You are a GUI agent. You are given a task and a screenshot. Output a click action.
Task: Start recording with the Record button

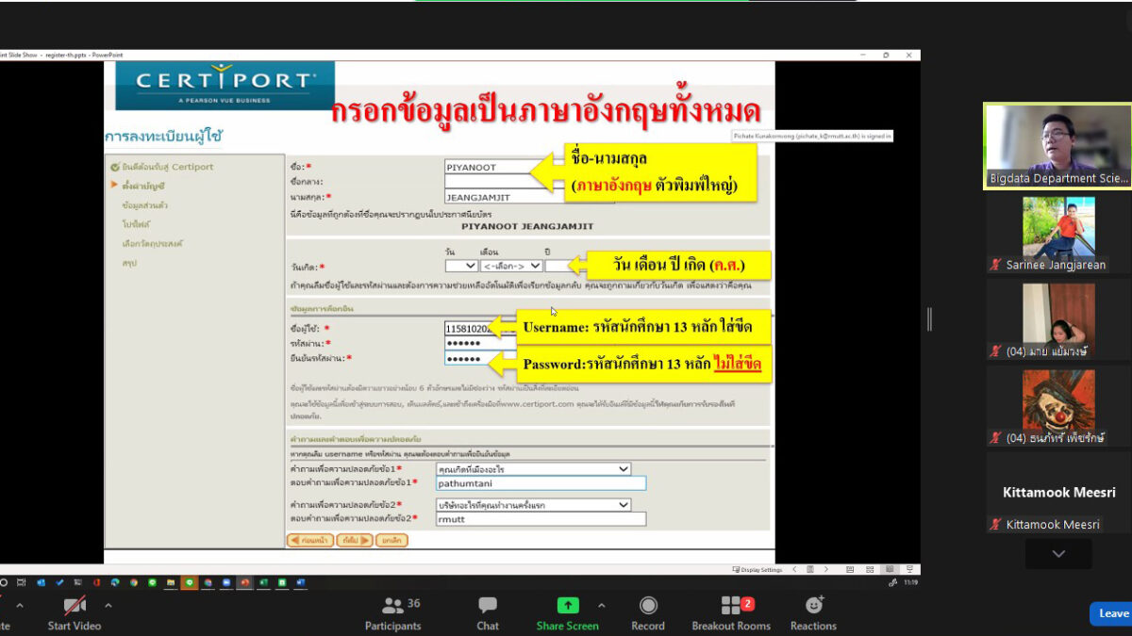(x=648, y=612)
